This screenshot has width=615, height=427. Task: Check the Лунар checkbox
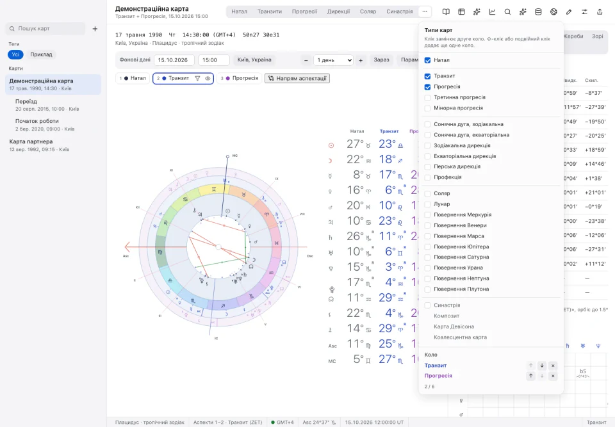[x=427, y=204]
